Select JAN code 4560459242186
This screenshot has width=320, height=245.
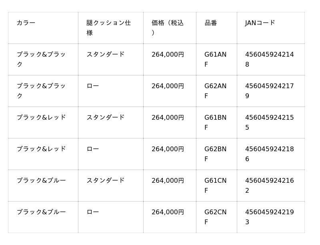click(269, 154)
